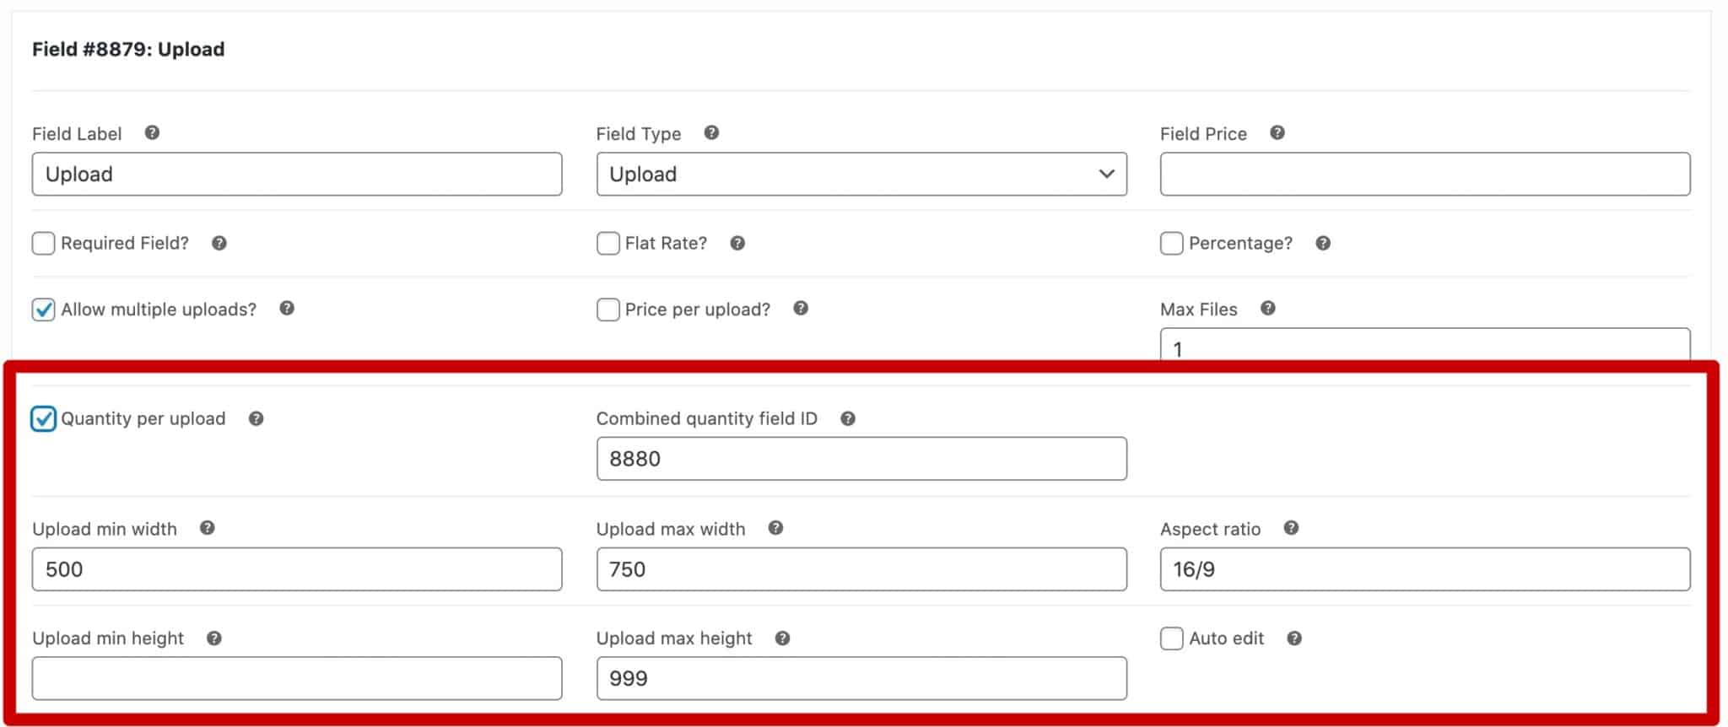
Task: Click help icon beside Quantity per upload
Action: pyautogui.click(x=256, y=418)
